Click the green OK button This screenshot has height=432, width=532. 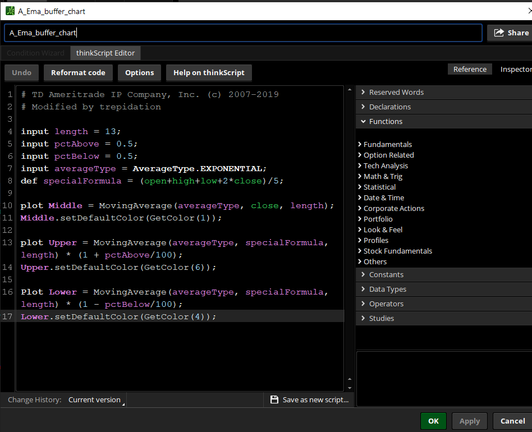(x=433, y=421)
